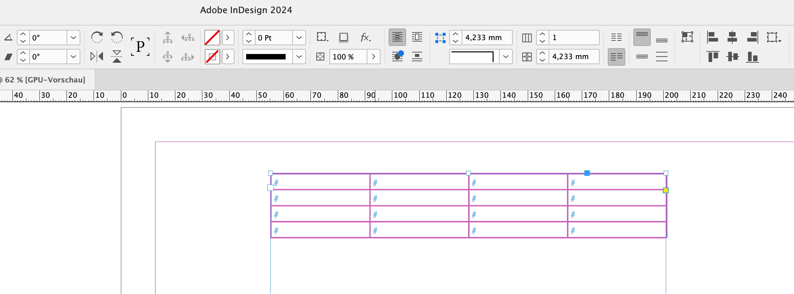This screenshot has height=294, width=794.
Task: Open the stroke weight dropdown
Action: [x=299, y=38]
